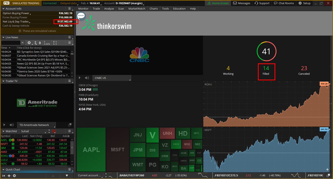
Task: Open the Watchlist panel menu icon
Action: (x=70, y=131)
